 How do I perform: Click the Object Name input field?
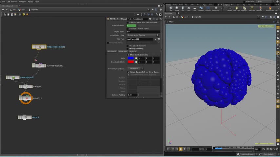143,32
